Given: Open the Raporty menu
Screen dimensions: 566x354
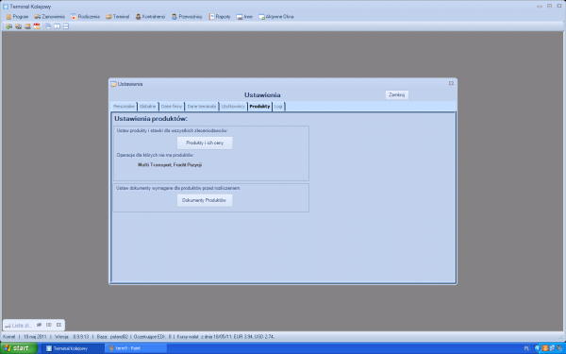Looking at the screenshot, I should coord(220,17).
